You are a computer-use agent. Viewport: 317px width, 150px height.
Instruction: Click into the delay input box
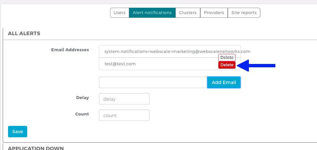pyautogui.click(x=124, y=99)
